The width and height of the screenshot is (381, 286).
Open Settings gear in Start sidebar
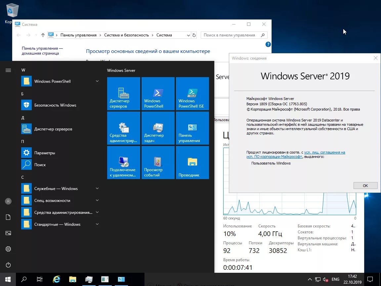pos(8,249)
